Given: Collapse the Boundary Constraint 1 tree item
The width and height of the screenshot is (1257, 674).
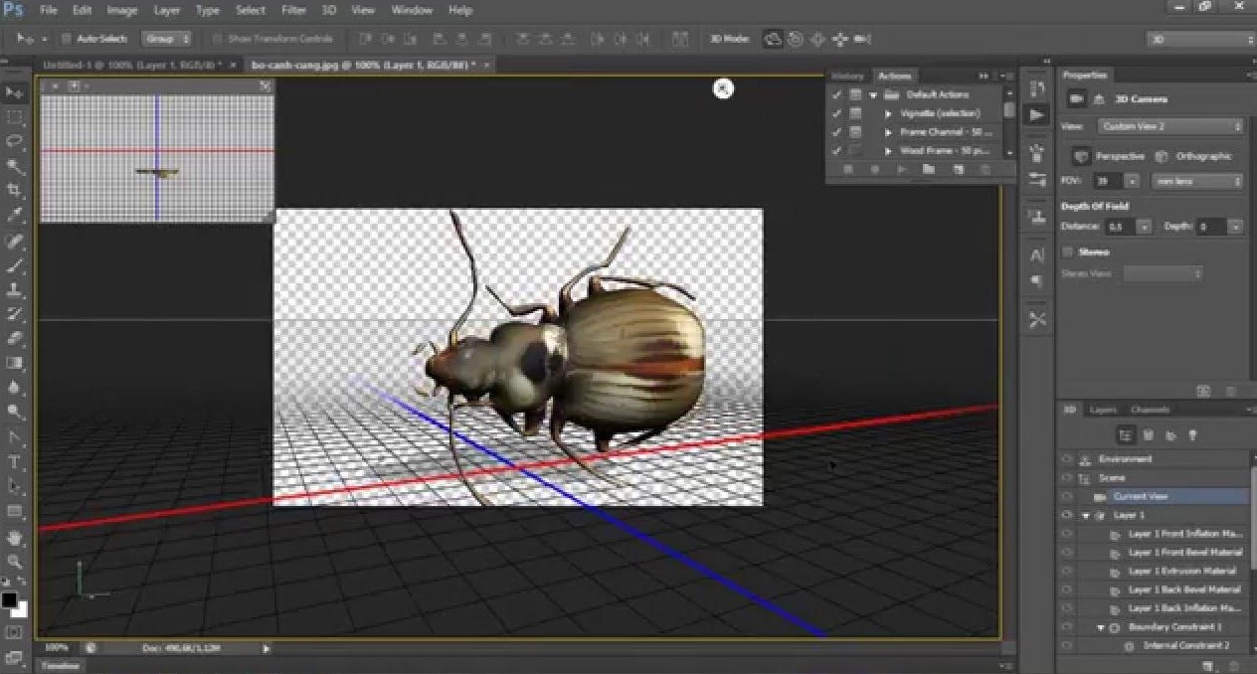Looking at the screenshot, I should [1101, 627].
